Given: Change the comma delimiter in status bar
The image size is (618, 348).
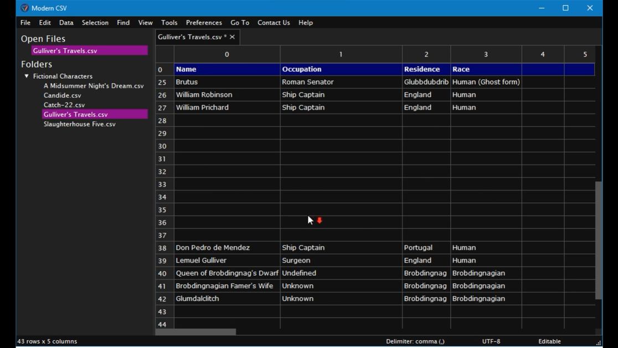Looking at the screenshot, I should [x=415, y=341].
